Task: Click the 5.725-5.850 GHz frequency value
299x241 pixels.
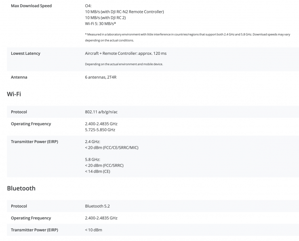Action: tap(100, 130)
